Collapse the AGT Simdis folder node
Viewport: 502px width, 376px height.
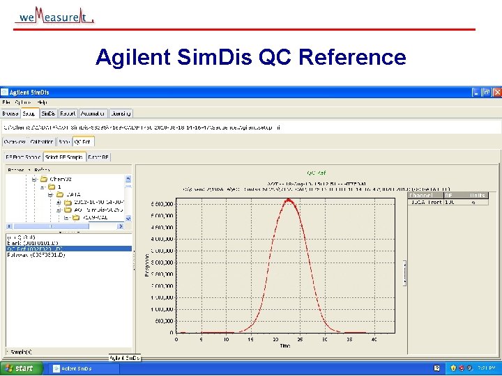59,210
